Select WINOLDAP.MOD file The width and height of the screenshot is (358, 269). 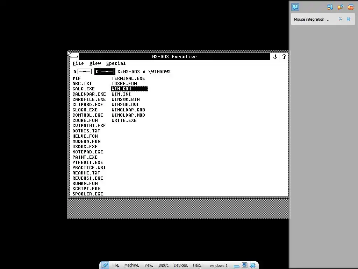pyautogui.click(x=128, y=115)
